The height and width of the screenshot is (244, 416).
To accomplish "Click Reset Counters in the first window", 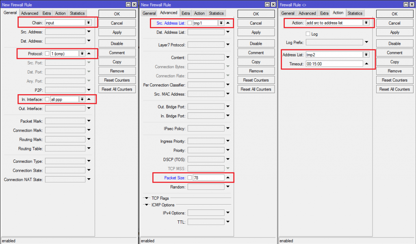I will [x=117, y=80].
